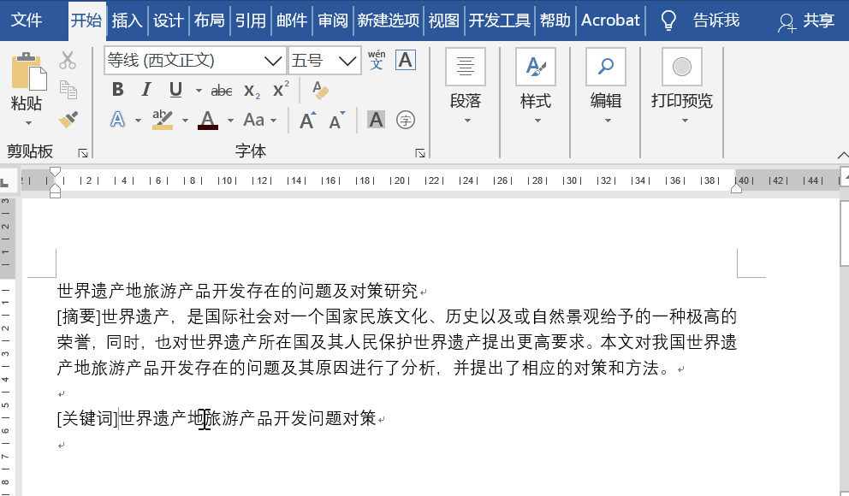Expand underline style options arrow
This screenshot has height=496, width=849.
(199, 91)
